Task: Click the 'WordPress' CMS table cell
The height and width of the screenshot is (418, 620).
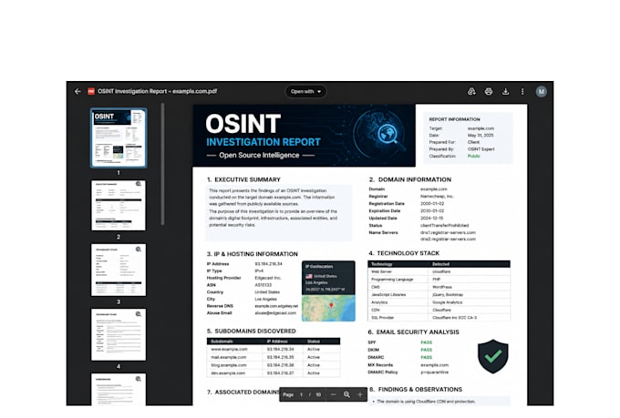Action: [442, 287]
